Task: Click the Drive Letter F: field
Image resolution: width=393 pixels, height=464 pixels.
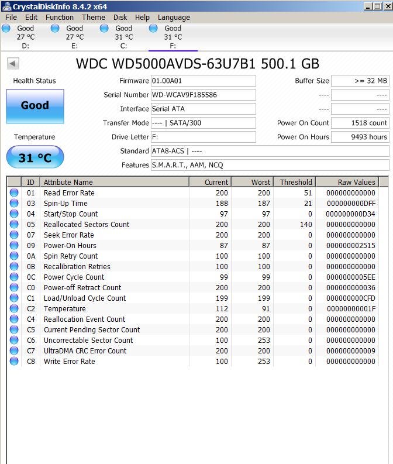Action: [203, 137]
